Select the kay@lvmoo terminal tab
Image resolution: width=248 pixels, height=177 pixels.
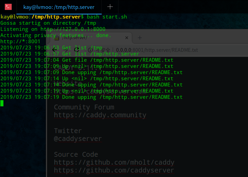(59, 7)
